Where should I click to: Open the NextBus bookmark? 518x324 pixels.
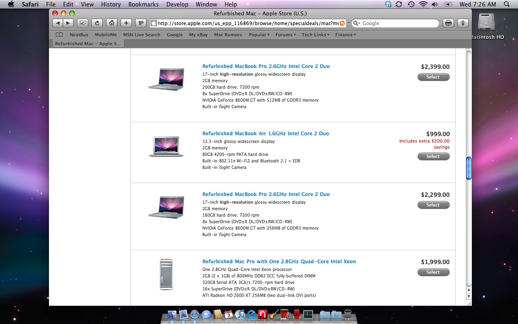79,35
